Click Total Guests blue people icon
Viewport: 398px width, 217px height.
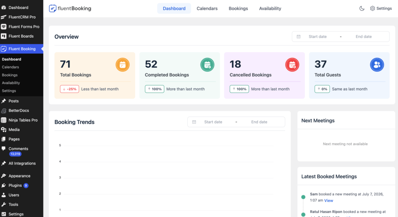(x=377, y=65)
